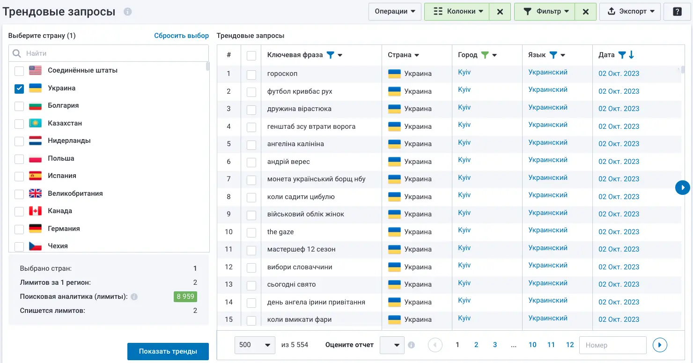The width and height of the screenshot is (693, 363).
Task: Open the help question mark button
Action: click(677, 11)
